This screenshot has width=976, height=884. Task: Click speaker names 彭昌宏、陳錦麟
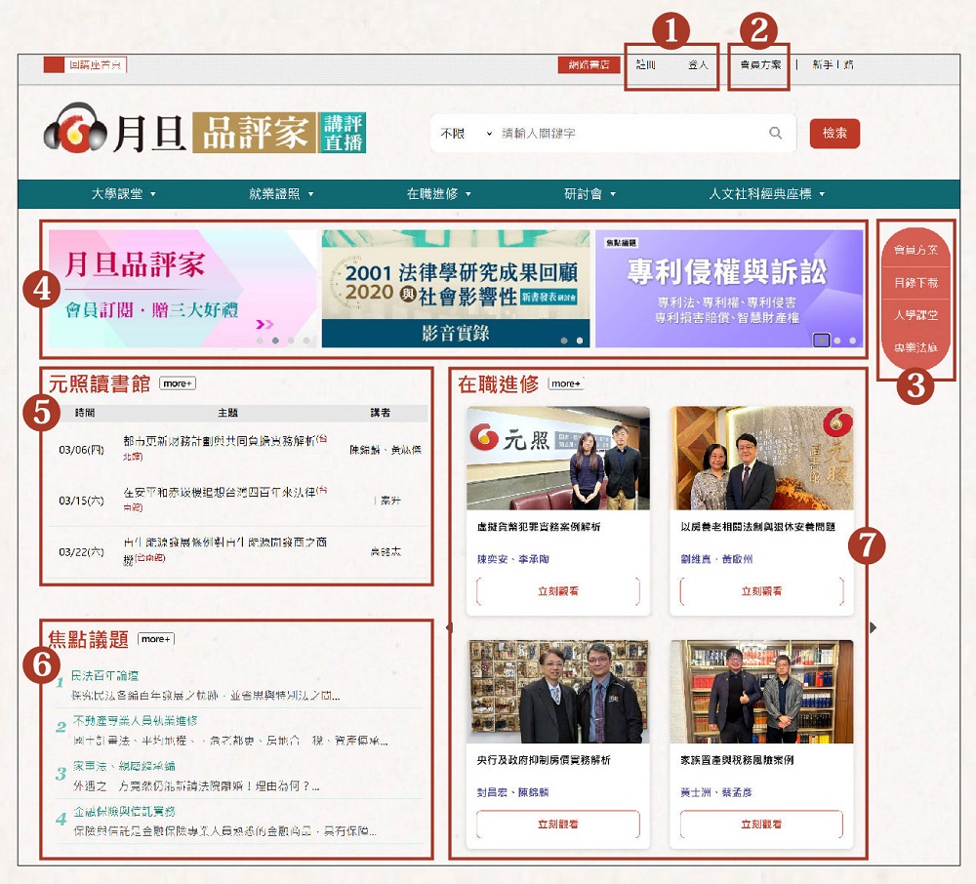click(x=513, y=792)
